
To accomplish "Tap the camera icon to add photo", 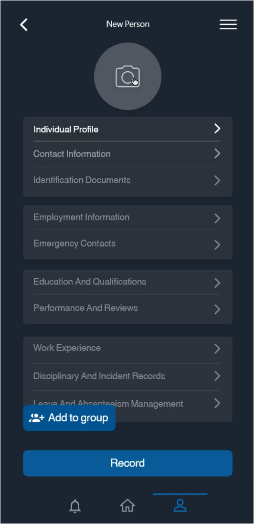I will pyautogui.click(x=127, y=76).
